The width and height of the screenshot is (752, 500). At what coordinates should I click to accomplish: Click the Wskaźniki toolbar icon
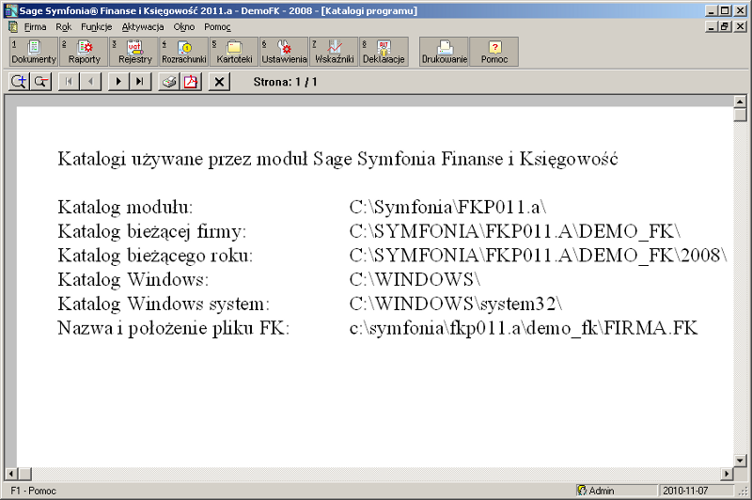(334, 52)
